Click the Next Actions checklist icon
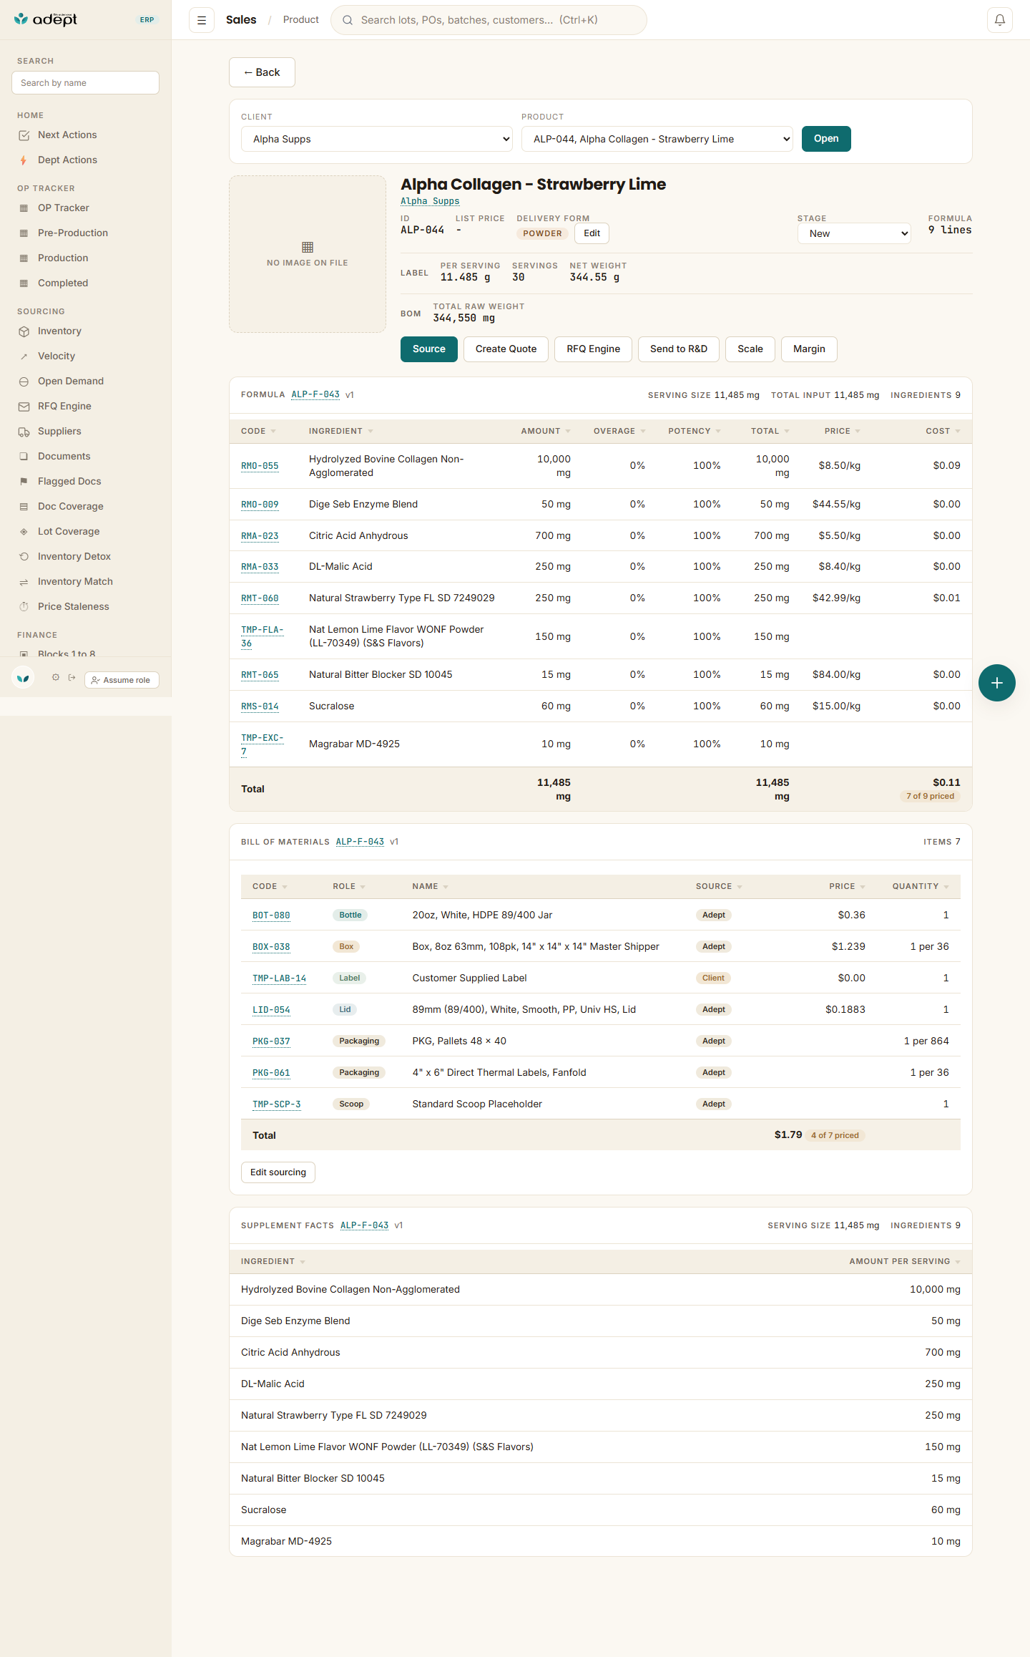Image resolution: width=1030 pixels, height=1657 pixels. pyautogui.click(x=24, y=135)
